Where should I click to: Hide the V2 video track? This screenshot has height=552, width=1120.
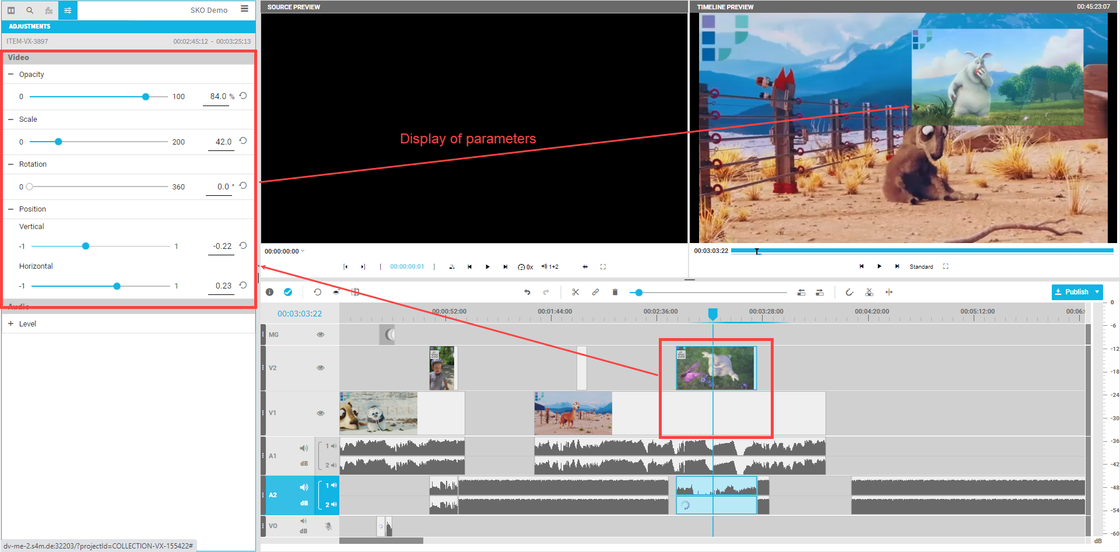point(320,368)
